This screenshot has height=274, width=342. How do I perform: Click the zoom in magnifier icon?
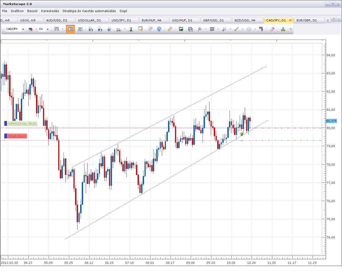tap(91, 29)
